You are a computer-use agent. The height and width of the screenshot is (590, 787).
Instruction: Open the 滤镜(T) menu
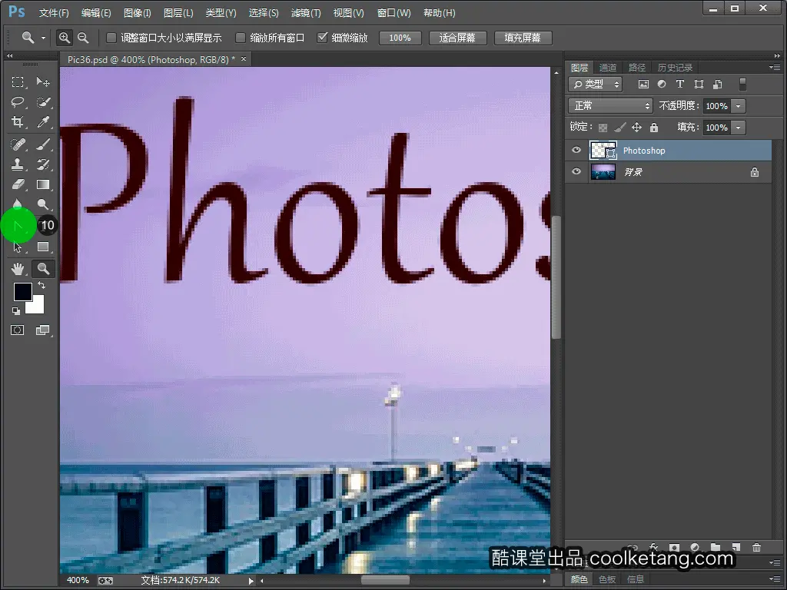tap(306, 13)
